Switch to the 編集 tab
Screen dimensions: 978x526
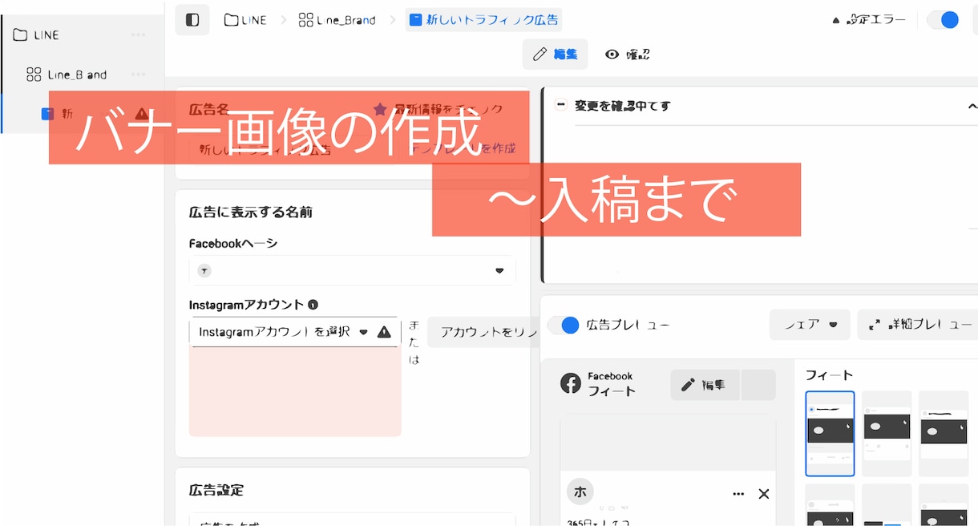coord(555,55)
